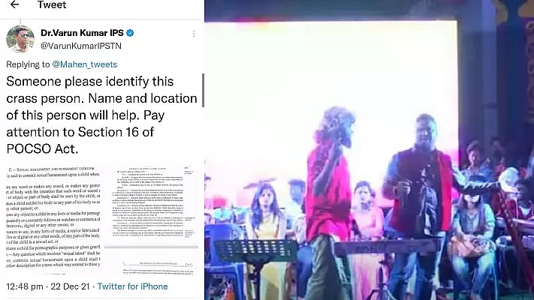Viewport: 534px width, 300px height.
Task: Open the @Mahen_tweets mention link
Action: (x=84, y=64)
